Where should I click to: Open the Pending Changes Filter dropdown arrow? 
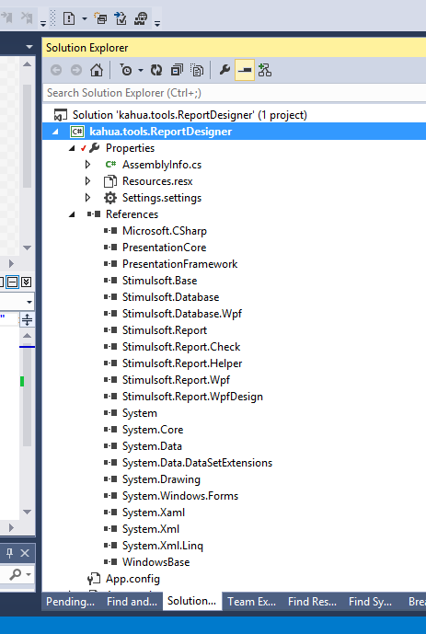[x=141, y=70]
